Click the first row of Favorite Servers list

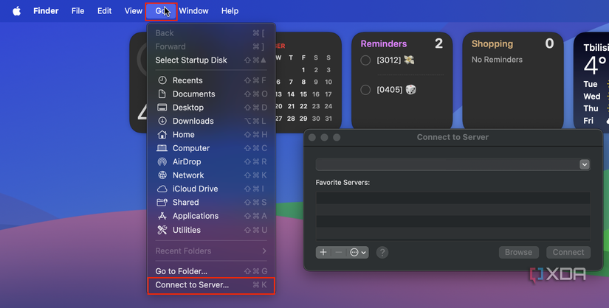(453, 197)
